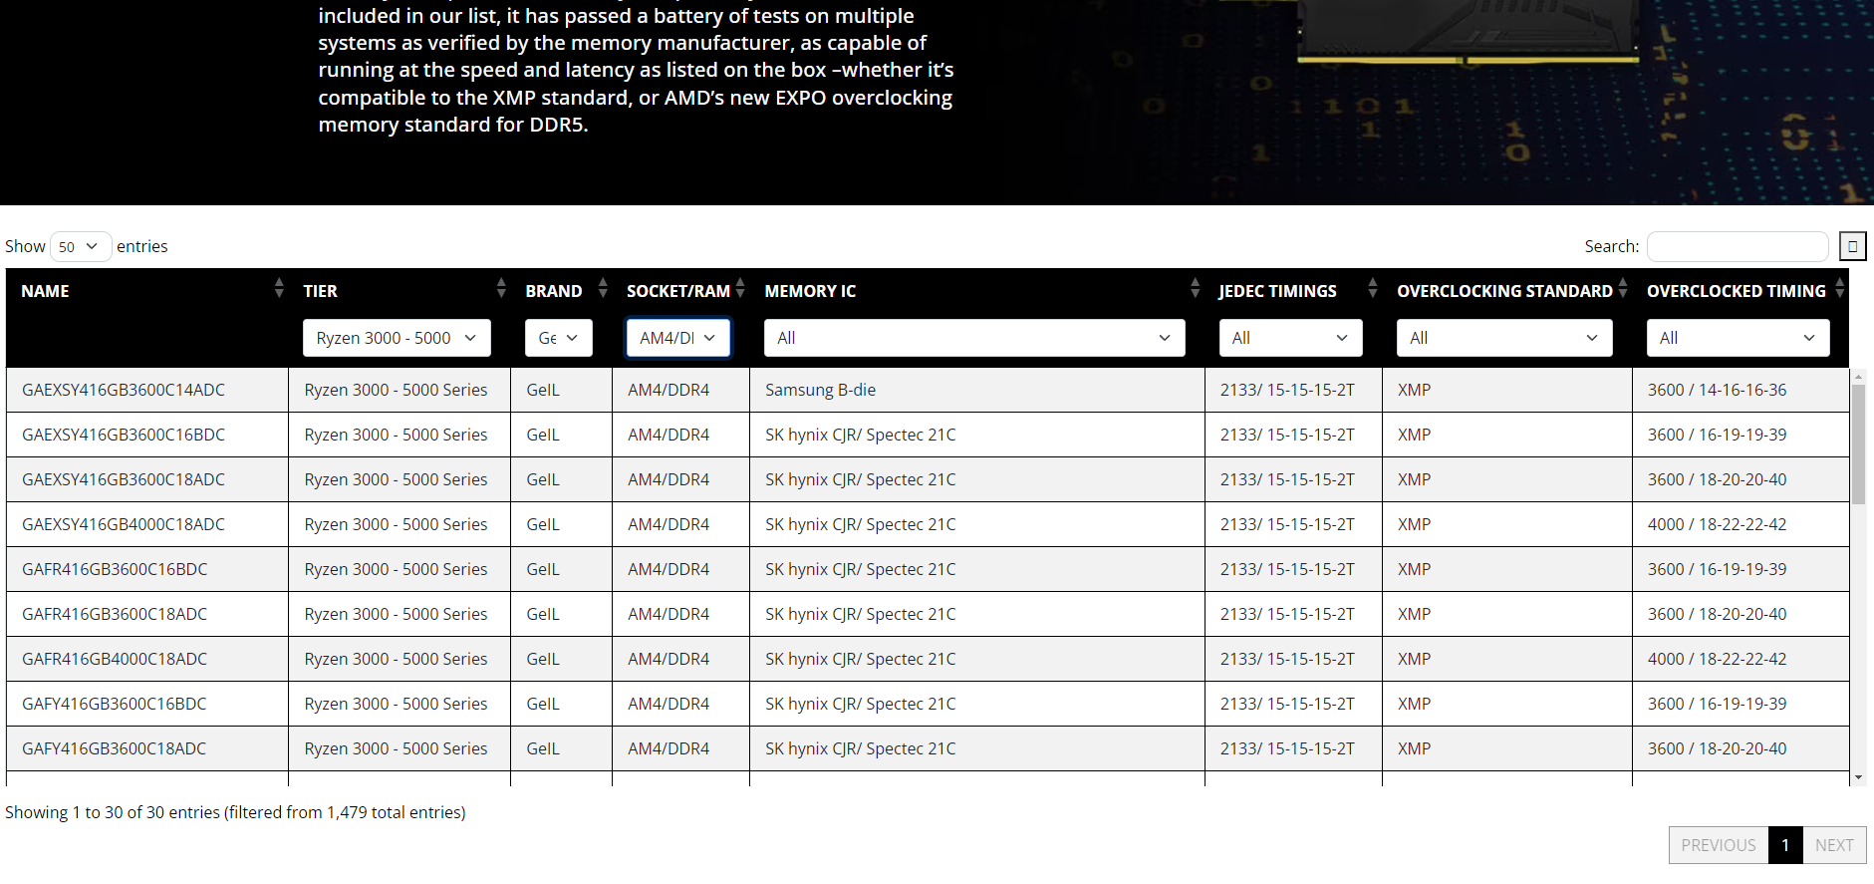Screen dimensions: 1874x884
Task: Select row GAFR416GB3600C18ADC
Action: [x=928, y=614]
